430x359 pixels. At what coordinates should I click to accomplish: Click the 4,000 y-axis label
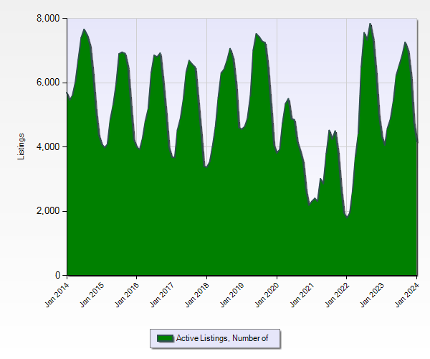click(48, 147)
